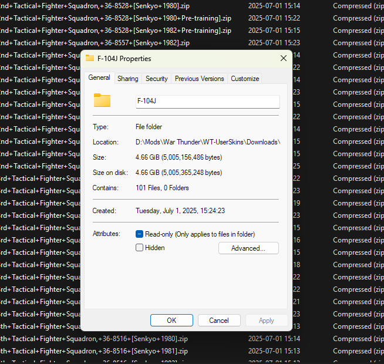Click the 'File folder' type value
Image resolution: width=384 pixels, height=364 pixels.
[149, 127]
